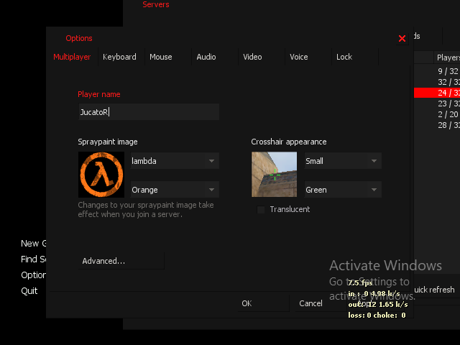Click the Player name input field

149,112
